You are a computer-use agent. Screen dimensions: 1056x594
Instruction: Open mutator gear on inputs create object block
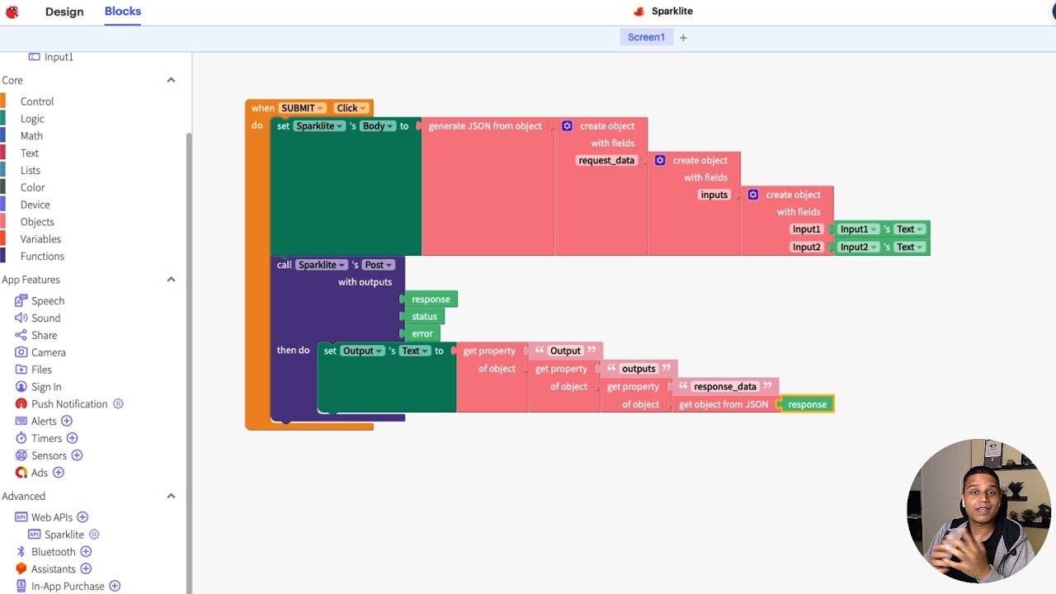[x=753, y=195]
